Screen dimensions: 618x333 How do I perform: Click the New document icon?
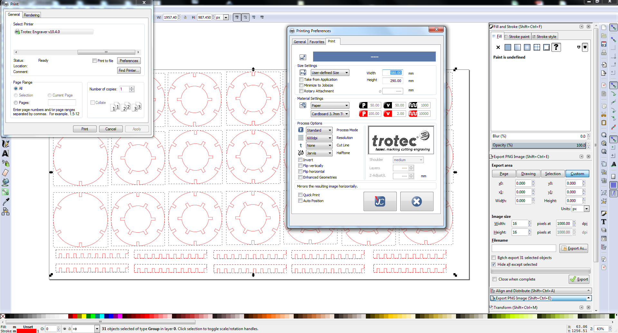pyautogui.click(x=604, y=27)
